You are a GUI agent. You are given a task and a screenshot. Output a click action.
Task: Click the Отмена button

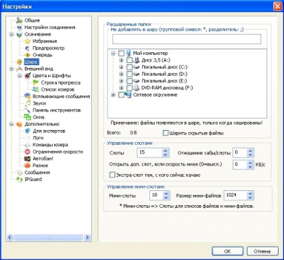[263, 251]
